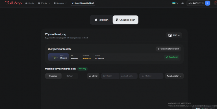The image size is (217, 109).
Task: Open the language flag selector
Action: [x=175, y=3]
